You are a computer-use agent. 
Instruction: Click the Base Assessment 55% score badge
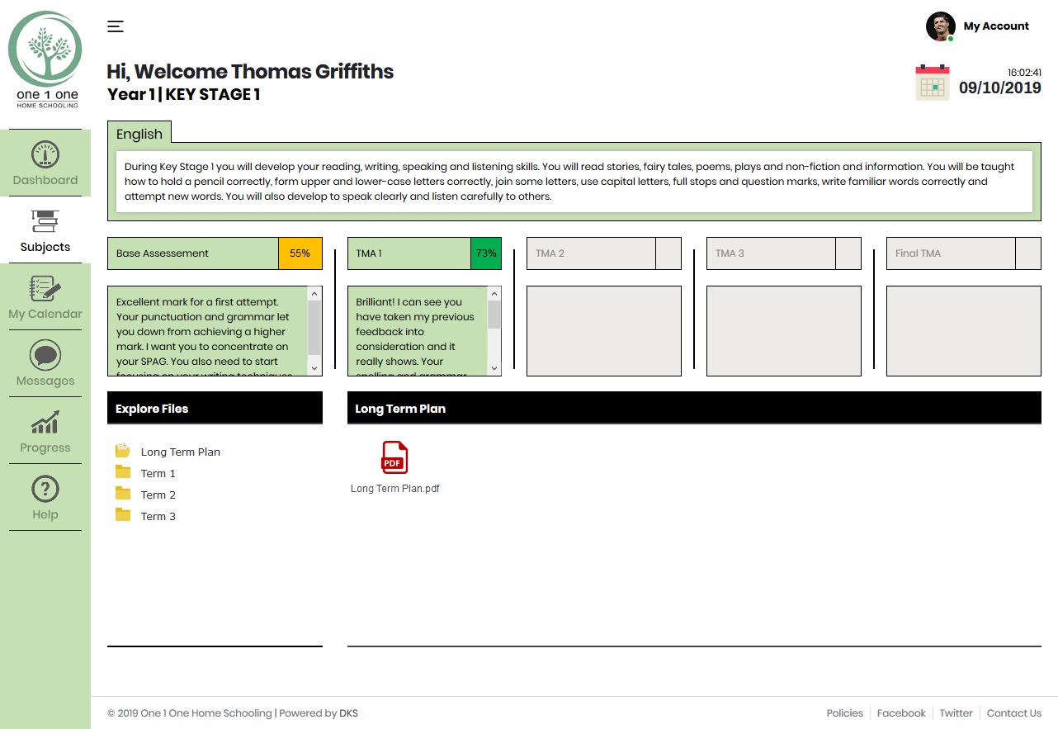(x=300, y=253)
